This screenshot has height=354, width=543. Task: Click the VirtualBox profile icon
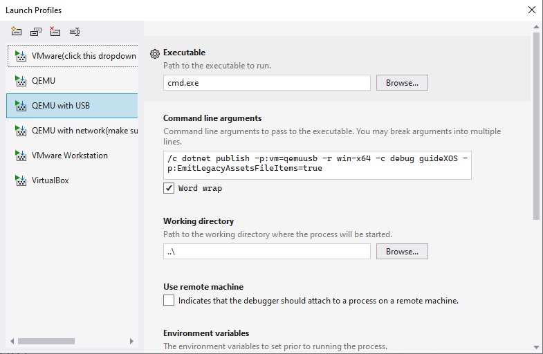click(21, 180)
